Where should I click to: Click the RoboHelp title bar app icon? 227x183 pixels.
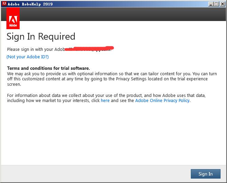click(x=4, y=4)
